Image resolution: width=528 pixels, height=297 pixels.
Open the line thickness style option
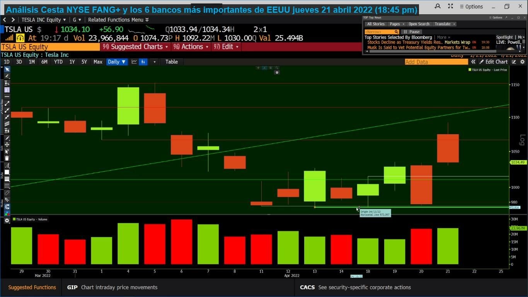[7, 179]
